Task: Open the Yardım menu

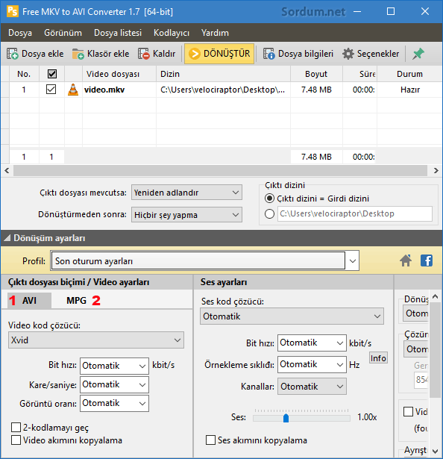Action: pyautogui.click(x=215, y=33)
